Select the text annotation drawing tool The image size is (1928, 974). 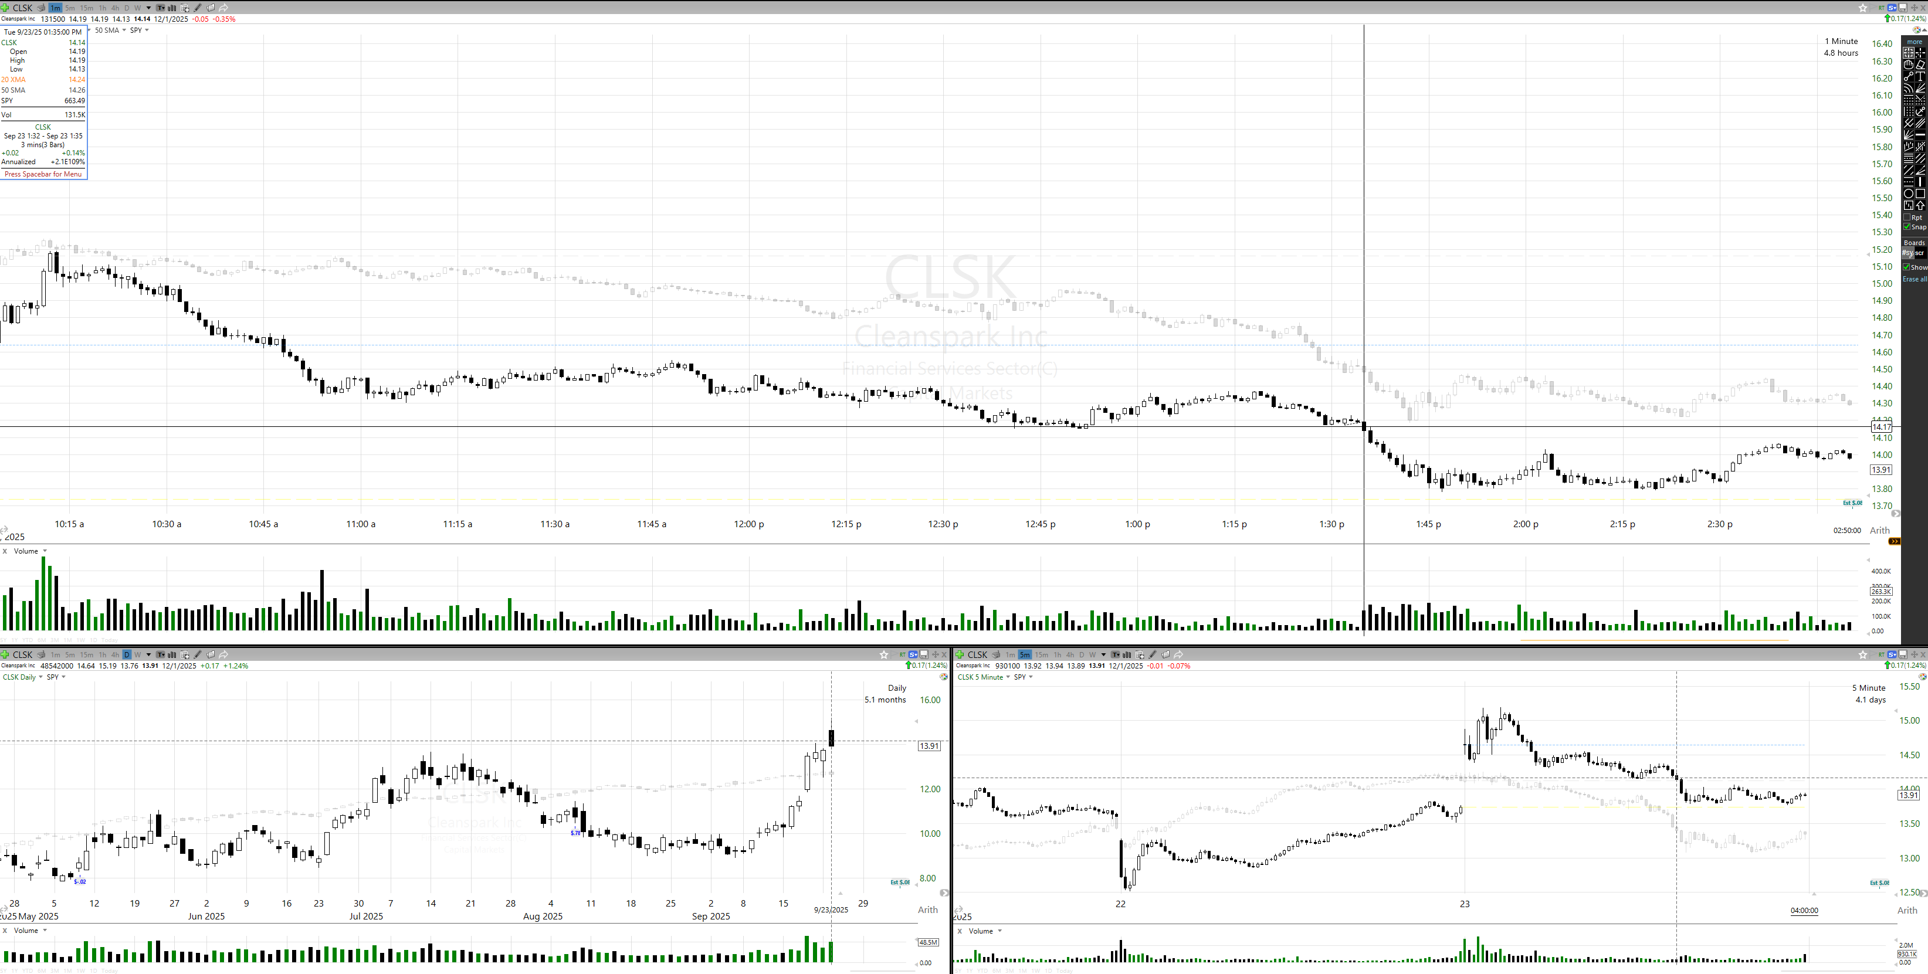coord(1920,76)
